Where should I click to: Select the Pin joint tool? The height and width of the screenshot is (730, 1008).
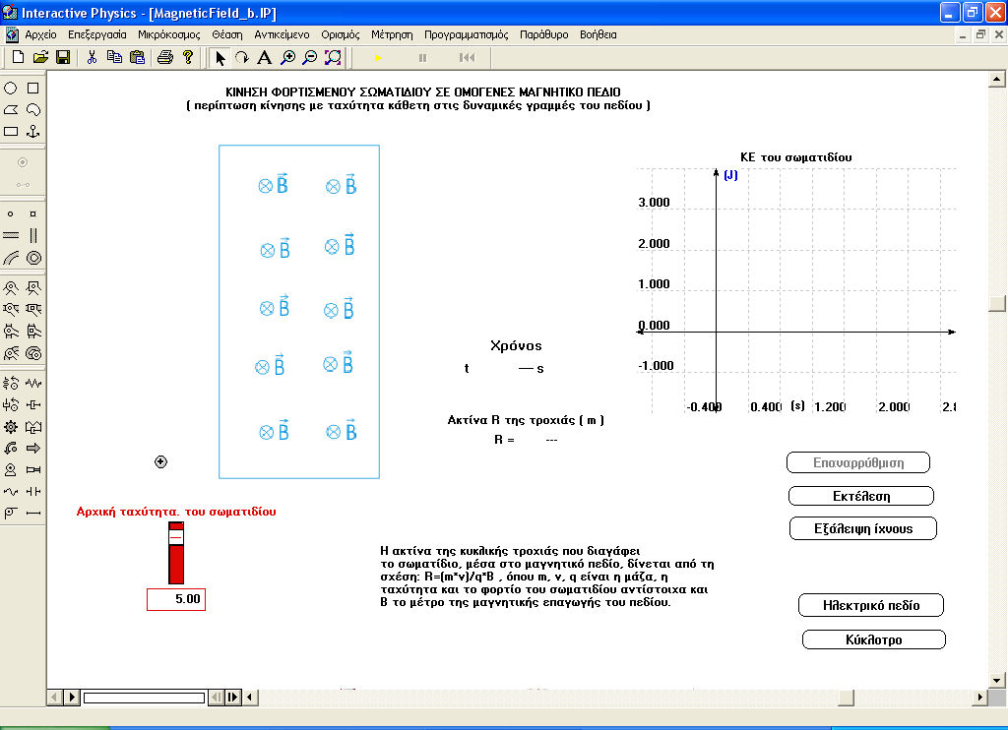click(x=11, y=287)
